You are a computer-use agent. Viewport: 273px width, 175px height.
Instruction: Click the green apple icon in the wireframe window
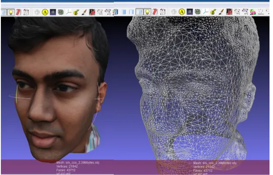coord(213,12)
